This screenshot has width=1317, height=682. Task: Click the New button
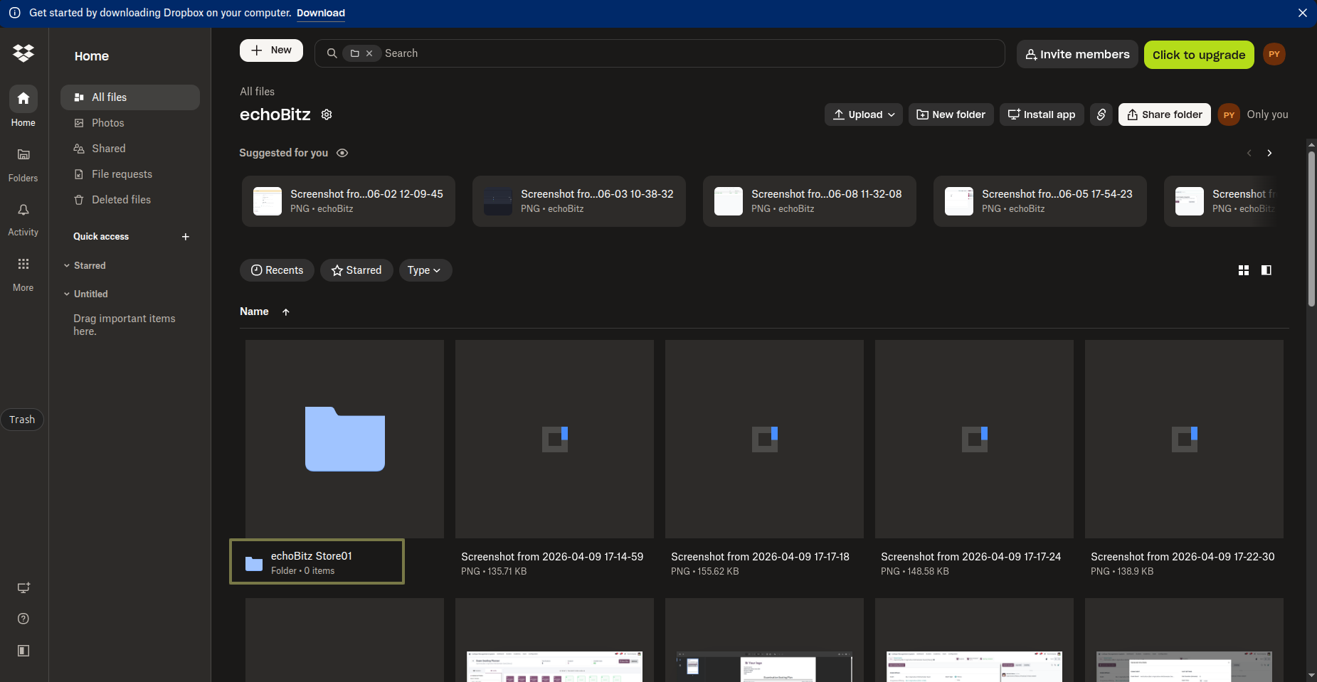tap(271, 50)
